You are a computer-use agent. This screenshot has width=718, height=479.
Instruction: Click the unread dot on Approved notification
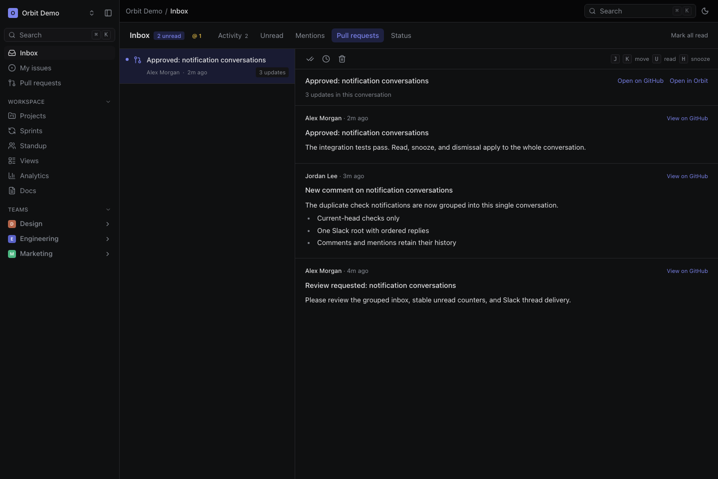[127, 59]
